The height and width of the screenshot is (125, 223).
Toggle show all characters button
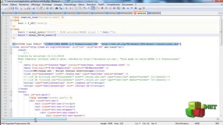pos(89,8)
